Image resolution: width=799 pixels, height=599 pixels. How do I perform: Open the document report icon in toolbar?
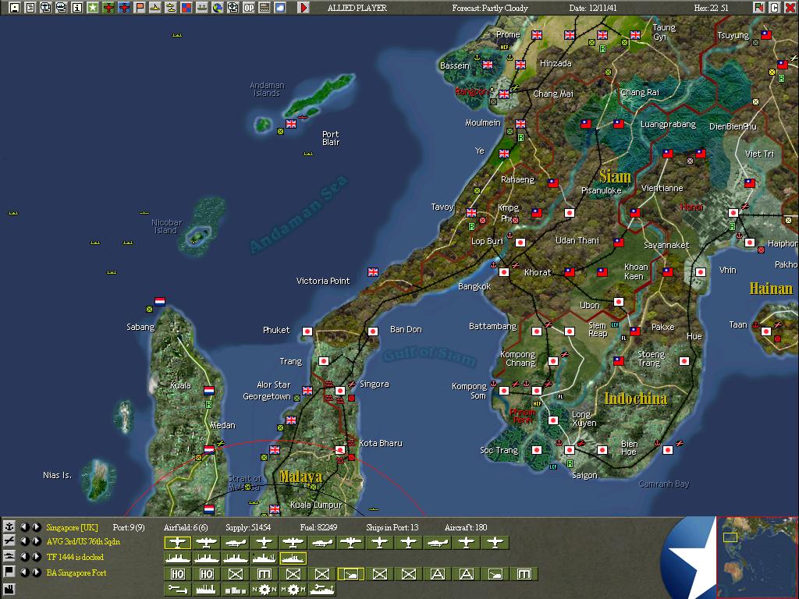pyautogui.click(x=30, y=8)
